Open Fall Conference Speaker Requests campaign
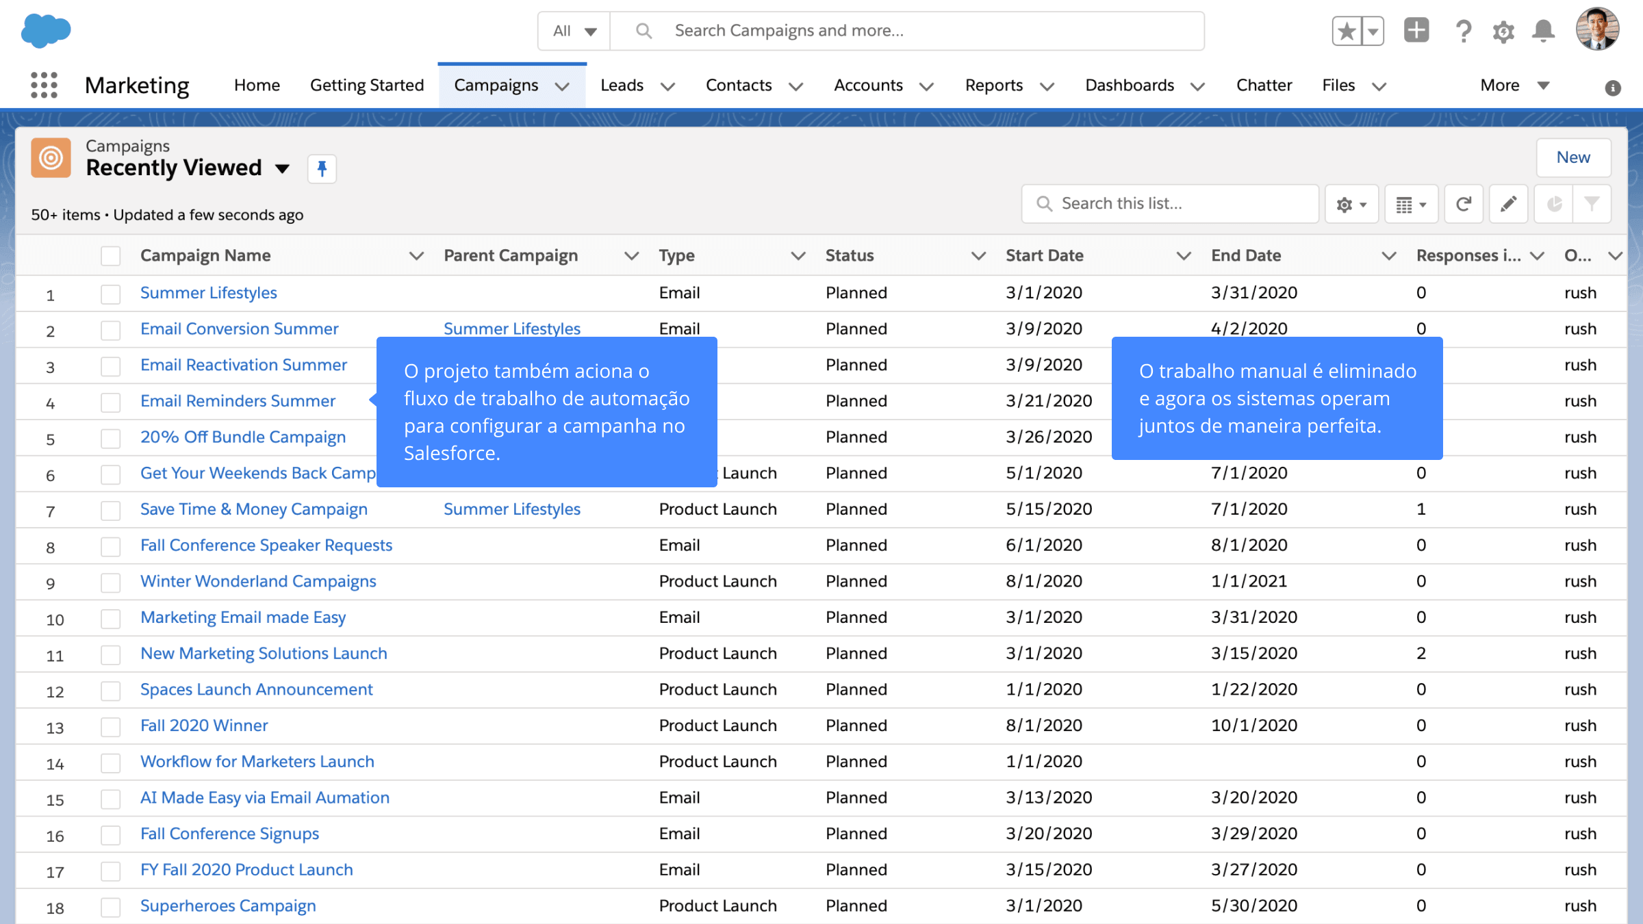Viewport: 1643px width, 924px height. point(266,546)
